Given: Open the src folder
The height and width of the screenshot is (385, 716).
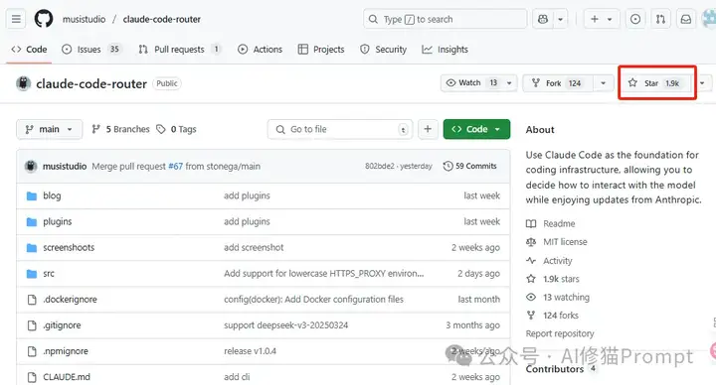Looking at the screenshot, I should tap(49, 274).
